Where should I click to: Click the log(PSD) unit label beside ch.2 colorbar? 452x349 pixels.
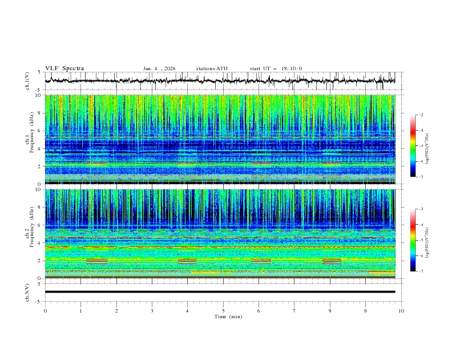coord(427,242)
